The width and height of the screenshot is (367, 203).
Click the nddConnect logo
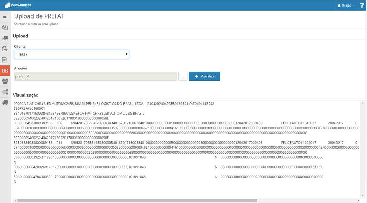coord(18,5)
